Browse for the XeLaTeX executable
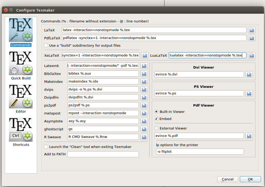265x187 pixels. coord(145,55)
